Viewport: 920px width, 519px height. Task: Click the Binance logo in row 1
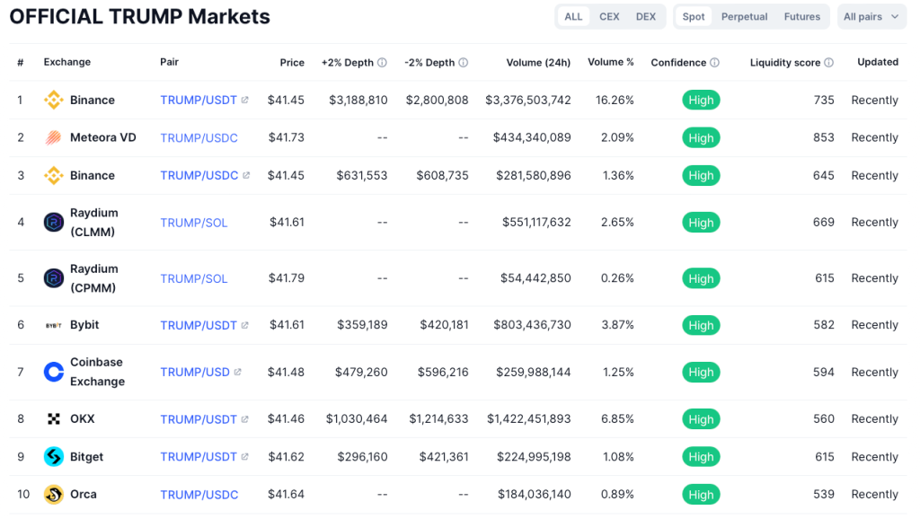(54, 101)
